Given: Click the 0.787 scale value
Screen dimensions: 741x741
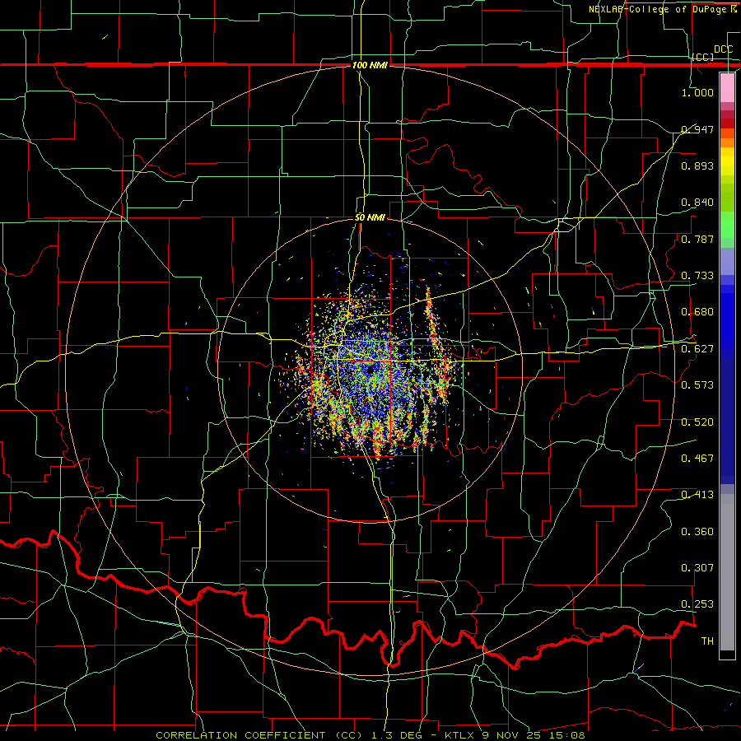Looking at the screenshot, I should [697, 239].
